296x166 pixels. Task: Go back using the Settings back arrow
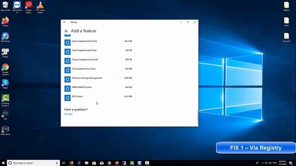click(x=64, y=22)
